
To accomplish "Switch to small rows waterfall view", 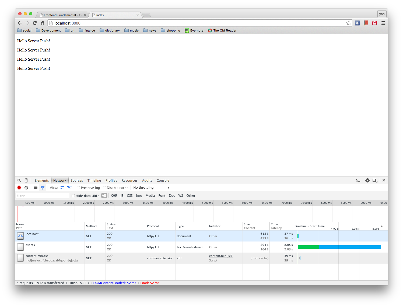I will [69, 188].
